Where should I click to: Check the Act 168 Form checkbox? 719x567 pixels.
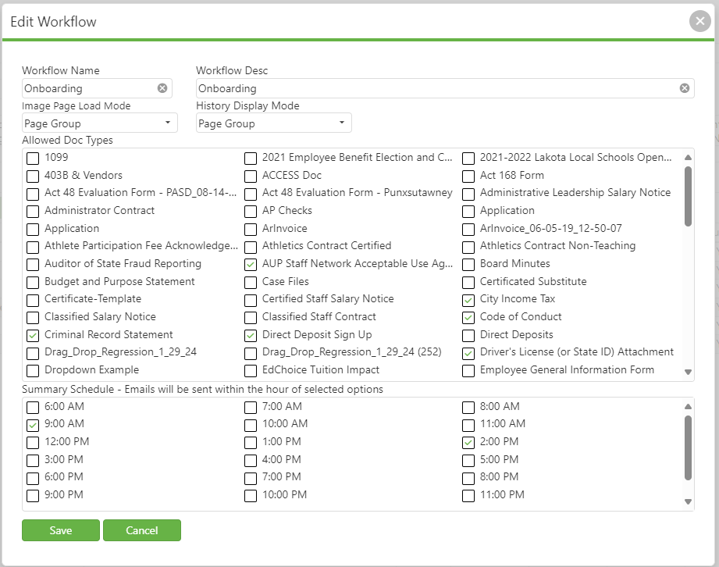coord(468,177)
